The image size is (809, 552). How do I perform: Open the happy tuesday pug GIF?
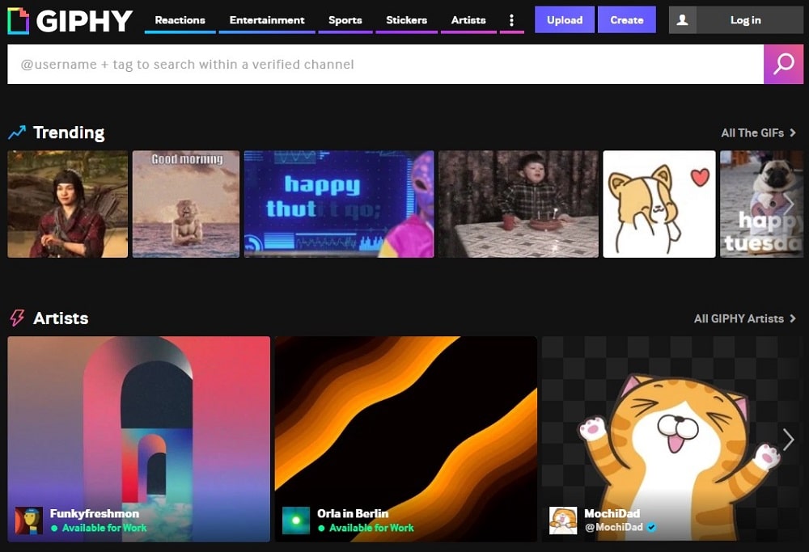click(x=761, y=204)
